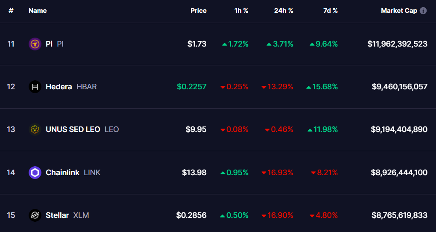Click the UNUS SED LEO logo icon
Image resolution: width=436 pixels, height=232 pixels.
(35, 129)
